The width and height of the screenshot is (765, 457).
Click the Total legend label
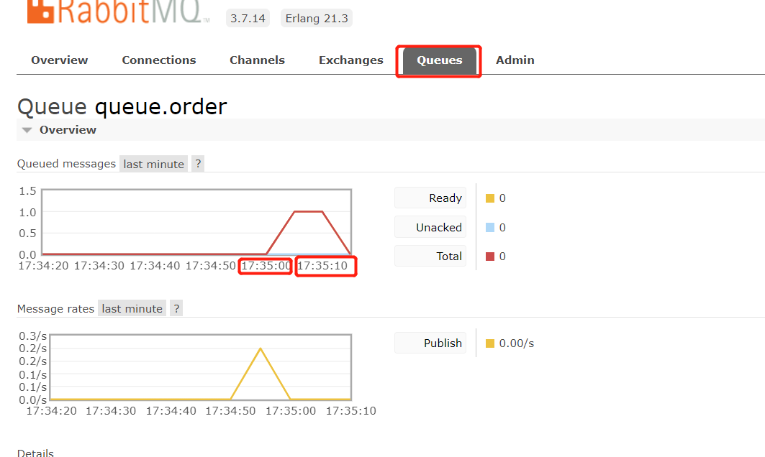click(x=430, y=257)
